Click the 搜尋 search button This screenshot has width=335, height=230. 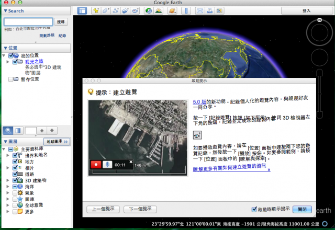click(x=61, y=22)
